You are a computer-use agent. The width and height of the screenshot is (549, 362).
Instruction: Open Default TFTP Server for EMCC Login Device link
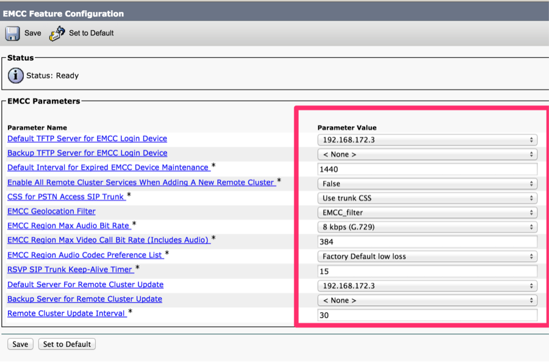click(x=87, y=138)
